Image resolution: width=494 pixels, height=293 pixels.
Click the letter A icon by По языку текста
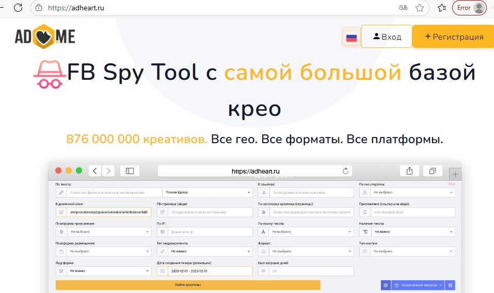point(264,232)
